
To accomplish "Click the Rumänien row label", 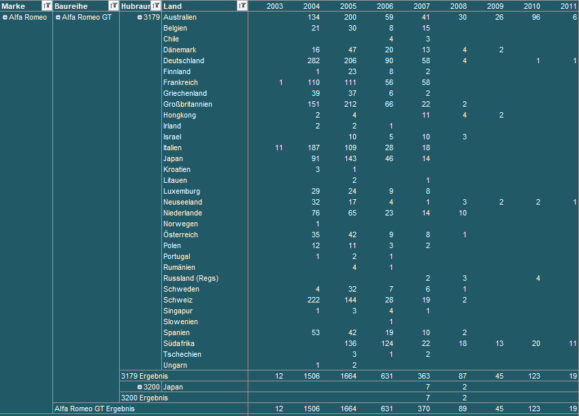I will (x=179, y=267).
